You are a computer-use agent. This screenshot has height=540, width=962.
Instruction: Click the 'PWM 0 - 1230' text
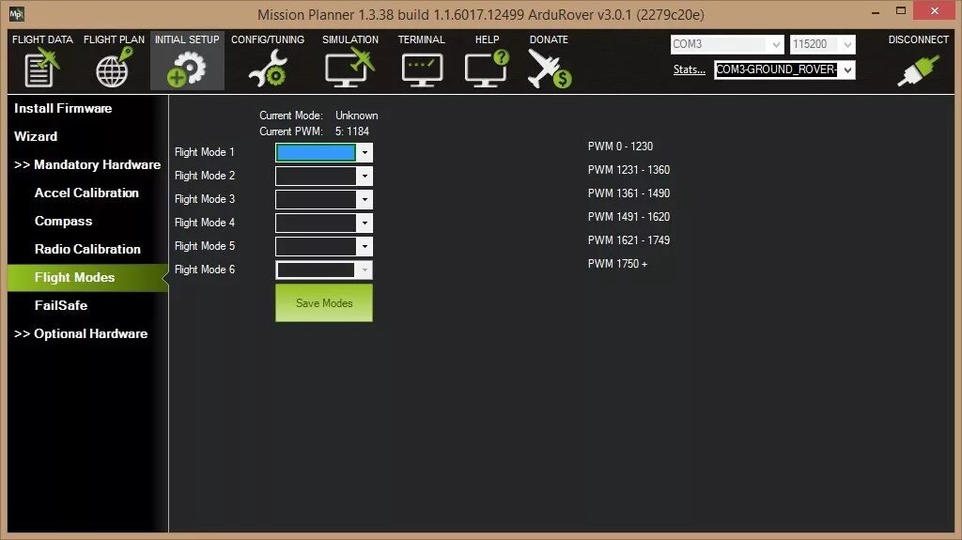click(620, 147)
